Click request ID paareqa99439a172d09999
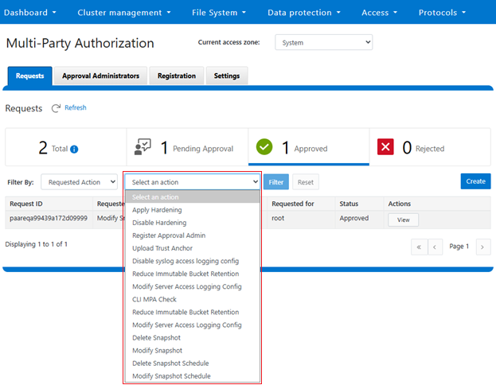496x385 pixels. point(49,218)
